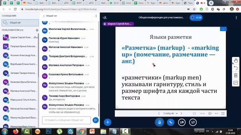Toggle the screen share button
The image size is (241, 135).
click(193, 122)
